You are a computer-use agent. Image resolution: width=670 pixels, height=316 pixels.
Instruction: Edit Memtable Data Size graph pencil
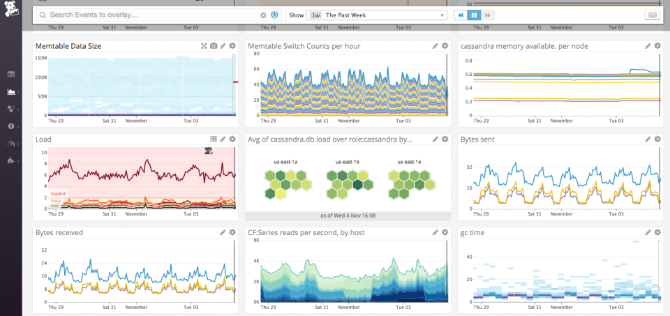pyautogui.click(x=223, y=46)
